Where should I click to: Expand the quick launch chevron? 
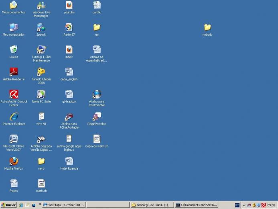(x=40, y=204)
